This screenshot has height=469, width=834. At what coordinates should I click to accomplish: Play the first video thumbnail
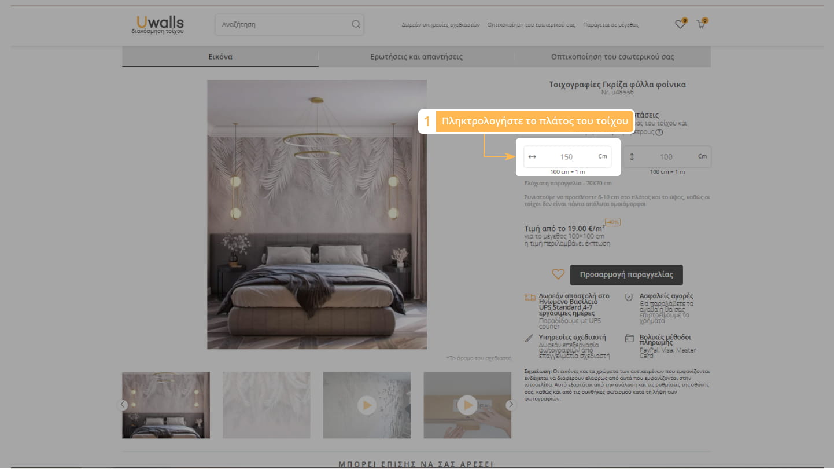tap(367, 405)
